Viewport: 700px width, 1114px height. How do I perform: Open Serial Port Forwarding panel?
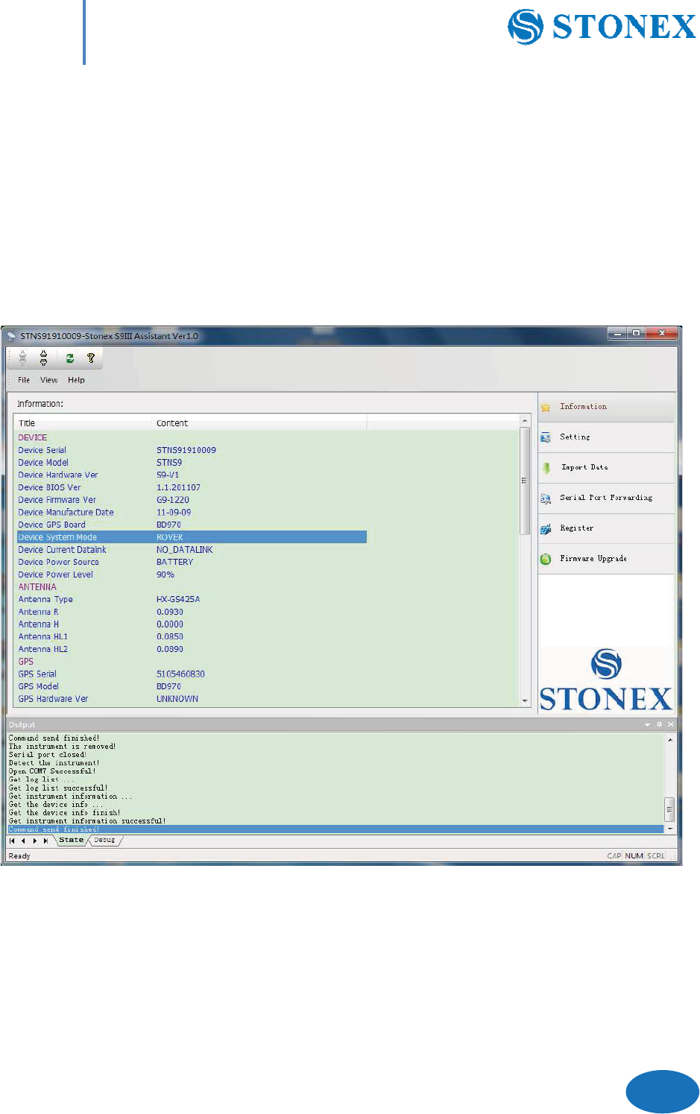606,499
